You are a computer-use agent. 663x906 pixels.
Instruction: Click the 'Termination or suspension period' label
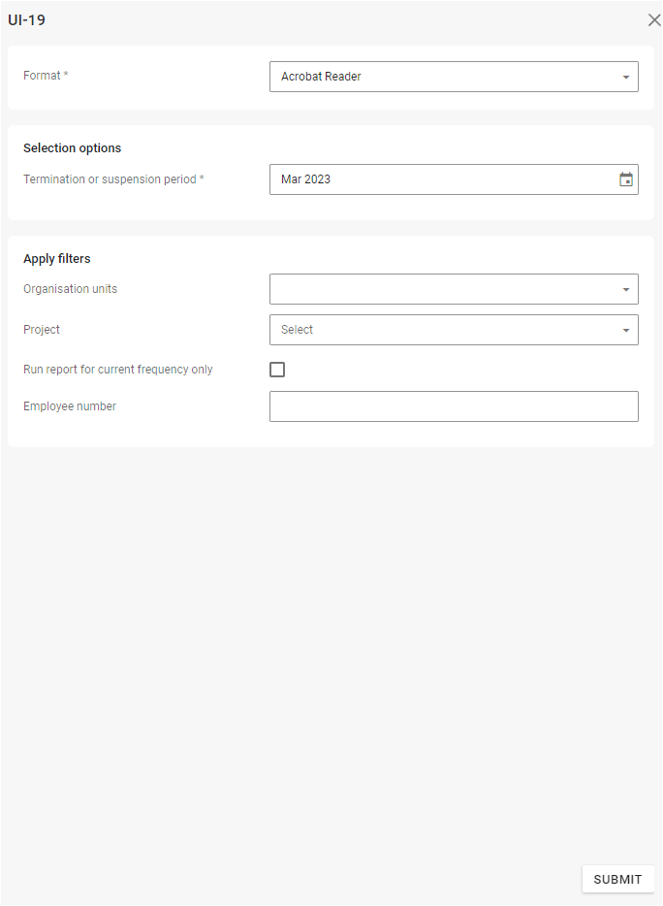coord(110,179)
